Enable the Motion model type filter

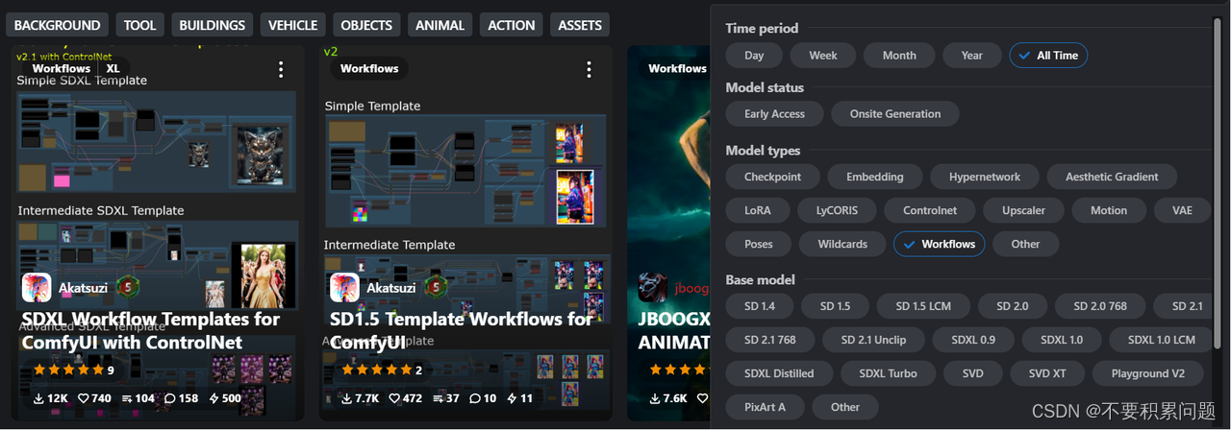pyautogui.click(x=1109, y=210)
